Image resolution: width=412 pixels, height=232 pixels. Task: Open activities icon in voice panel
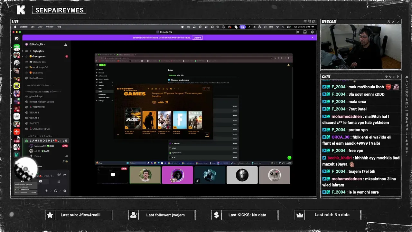tap(59, 182)
